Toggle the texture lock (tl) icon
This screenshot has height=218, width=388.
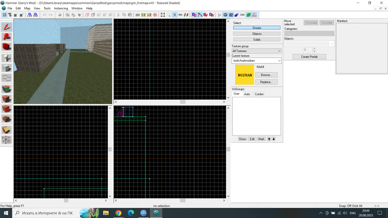click(x=175, y=15)
